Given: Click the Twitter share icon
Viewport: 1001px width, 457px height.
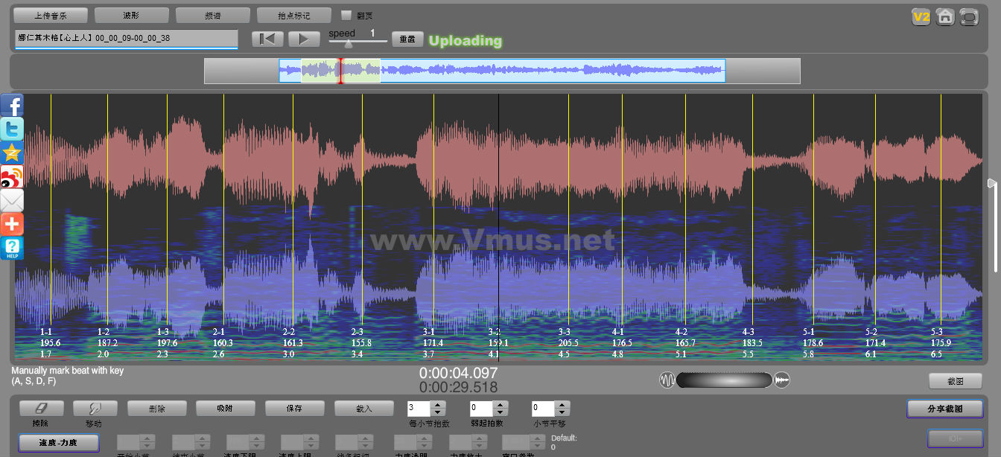Looking at the screenshot, I should [12, 129].
